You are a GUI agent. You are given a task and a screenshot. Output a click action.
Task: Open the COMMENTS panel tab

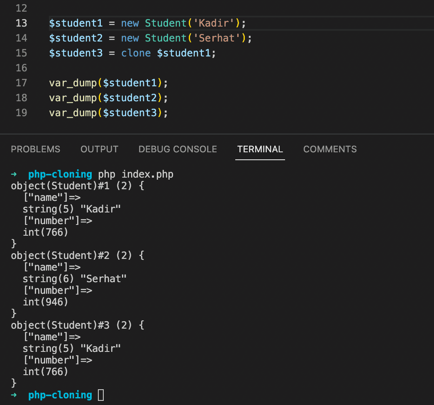(x=330, y=149)
